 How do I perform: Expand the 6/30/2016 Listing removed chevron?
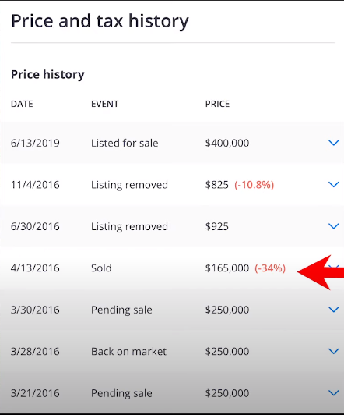(x=333, y=226)
